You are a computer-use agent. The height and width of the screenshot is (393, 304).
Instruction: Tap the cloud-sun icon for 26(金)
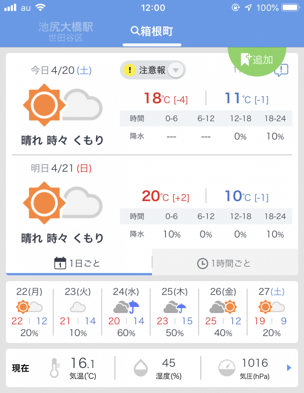(x=223, y=307)
